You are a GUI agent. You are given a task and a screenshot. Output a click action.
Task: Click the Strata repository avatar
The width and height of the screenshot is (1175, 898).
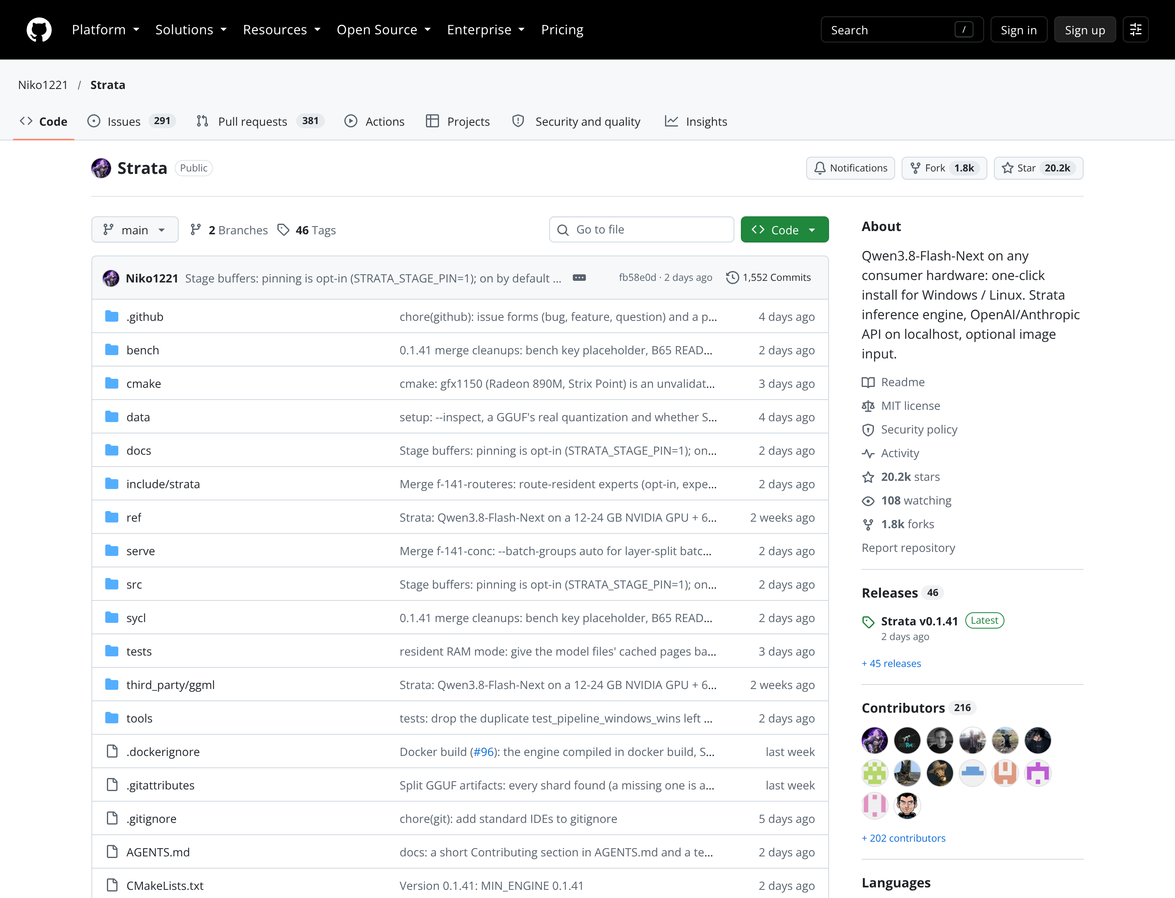pos(101,168)
